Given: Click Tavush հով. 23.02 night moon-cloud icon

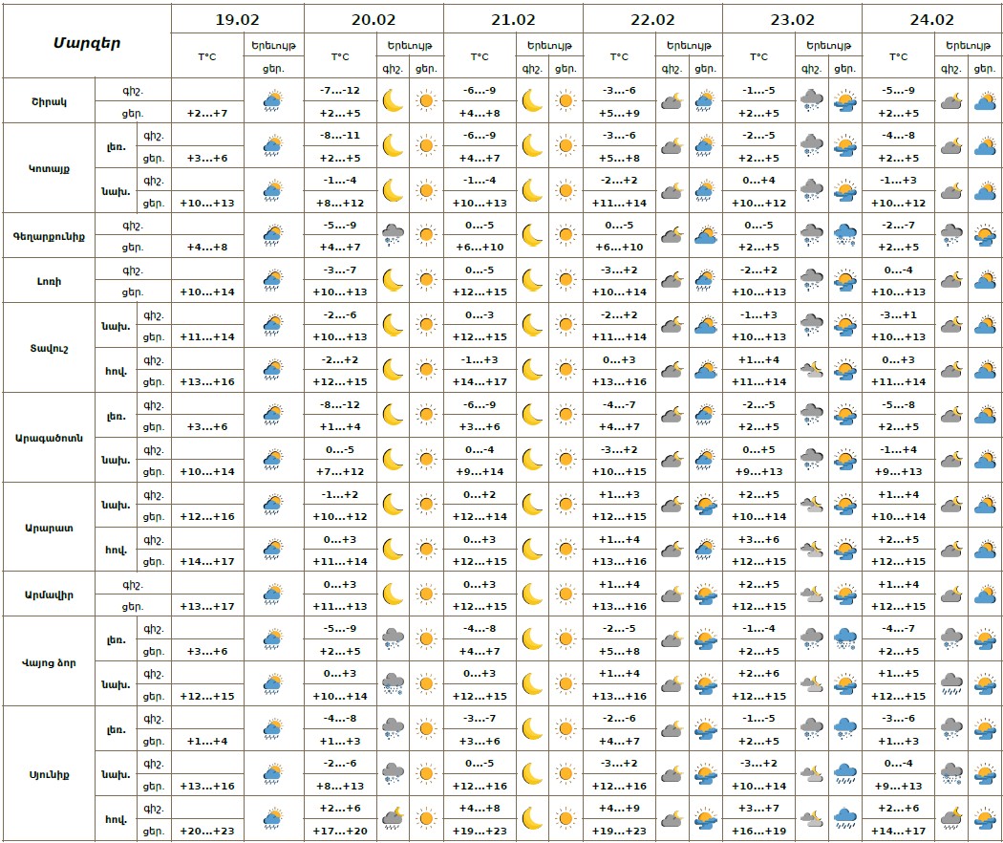Looking at the screenshot, I should pyautogui.click(x=811, y=370).
